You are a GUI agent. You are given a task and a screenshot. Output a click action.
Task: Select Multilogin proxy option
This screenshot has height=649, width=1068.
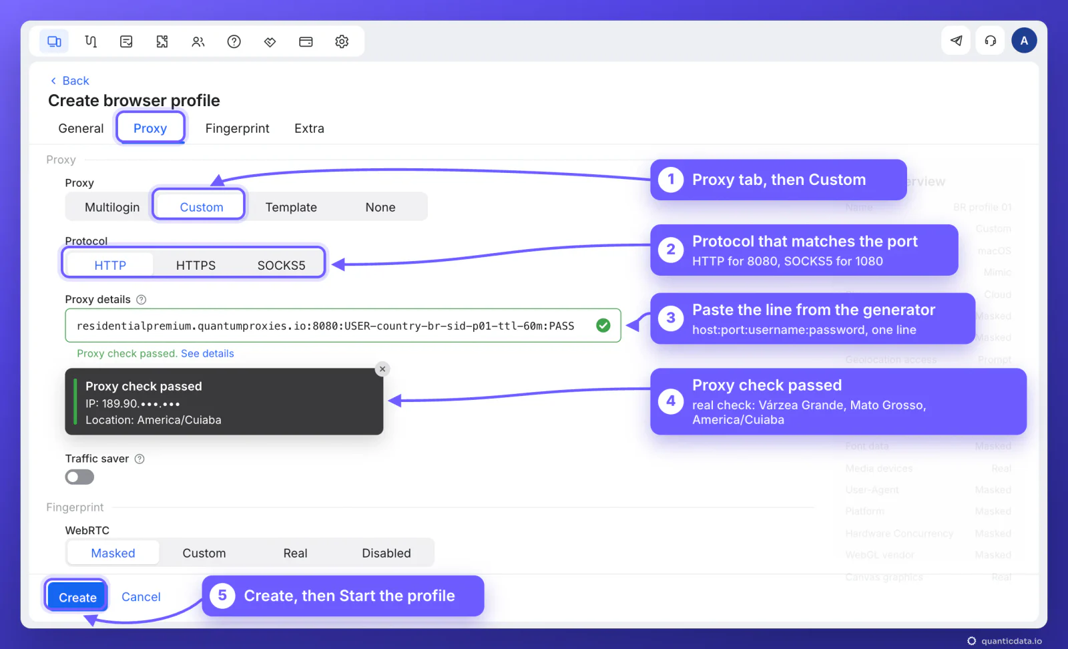[112, 207]
